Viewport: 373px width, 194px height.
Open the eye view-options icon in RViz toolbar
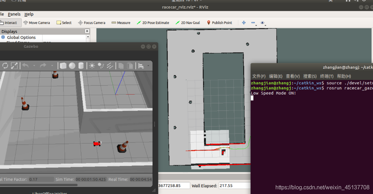262,23
